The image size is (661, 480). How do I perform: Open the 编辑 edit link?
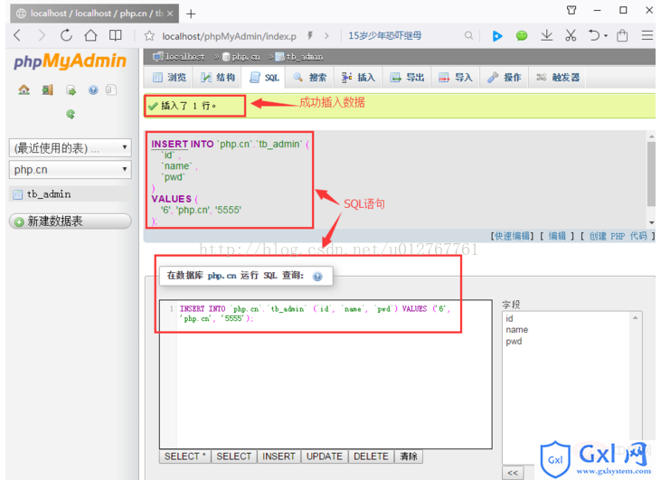point(557,236)
